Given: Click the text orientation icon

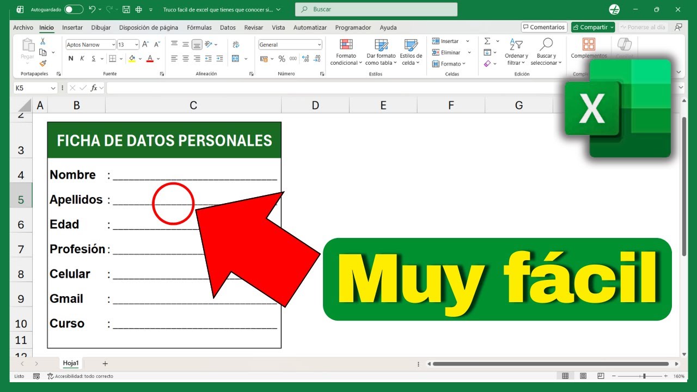Looking at the screenshot, I should click(209, 45).
